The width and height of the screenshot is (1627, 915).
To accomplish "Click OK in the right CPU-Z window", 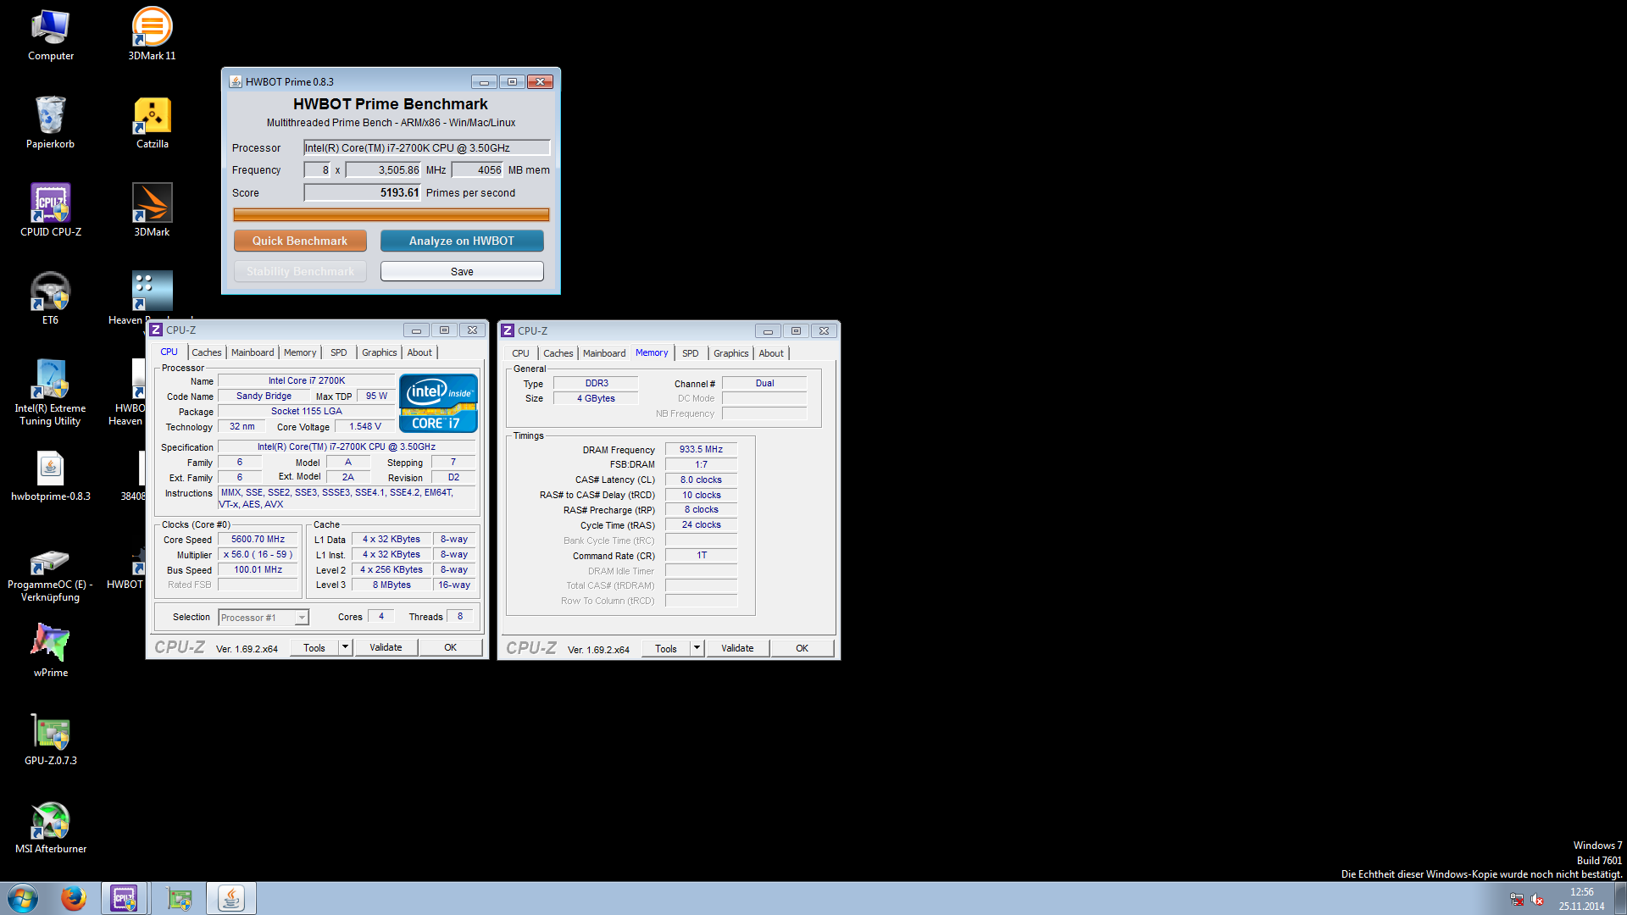I will coord(802,648).
